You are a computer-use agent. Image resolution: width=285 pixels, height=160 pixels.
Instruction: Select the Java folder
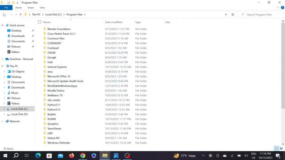pyautogui.click(x=50, y=72)
